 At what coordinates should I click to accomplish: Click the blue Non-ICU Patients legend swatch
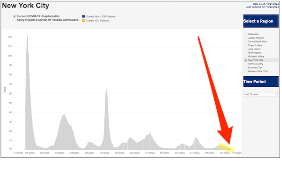coord(84,16)
